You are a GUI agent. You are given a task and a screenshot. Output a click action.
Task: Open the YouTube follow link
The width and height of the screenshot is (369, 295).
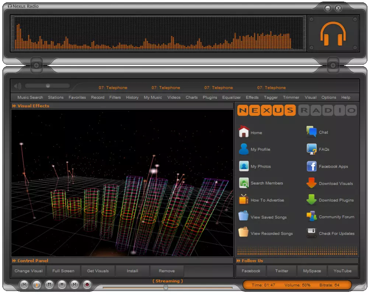coord(342,271)
